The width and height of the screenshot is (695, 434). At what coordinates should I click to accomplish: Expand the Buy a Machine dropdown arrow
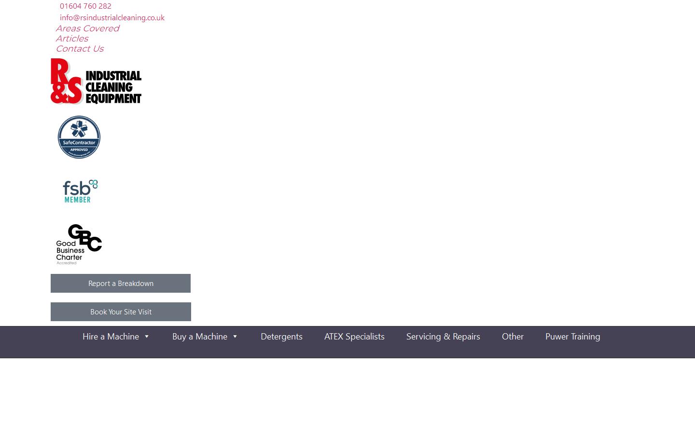tap(235, 337)
